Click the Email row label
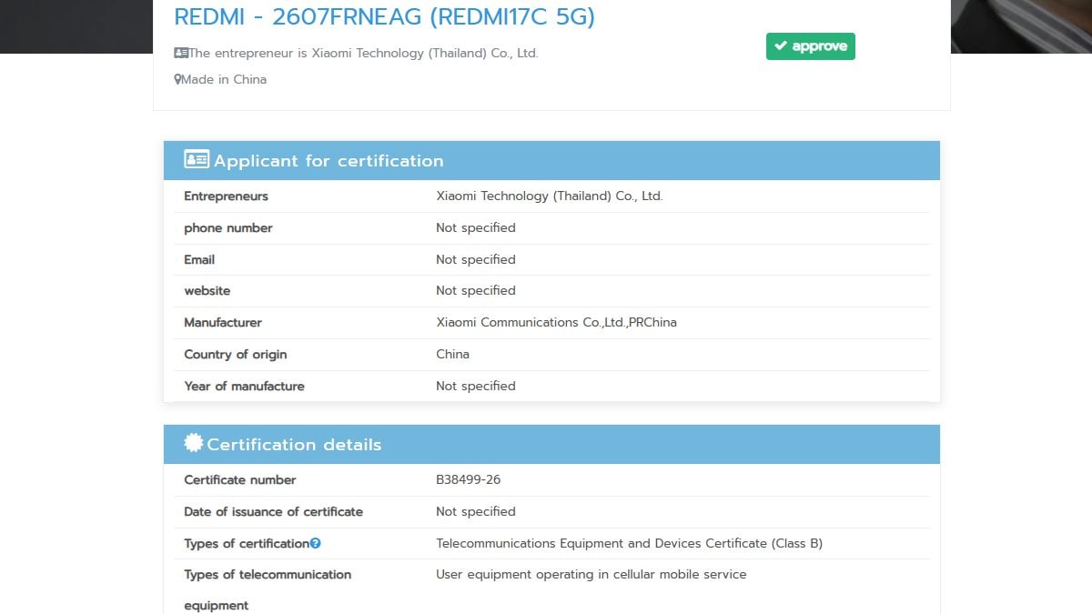The height and width of the screenshot is (614, 1092). point(199,259)
